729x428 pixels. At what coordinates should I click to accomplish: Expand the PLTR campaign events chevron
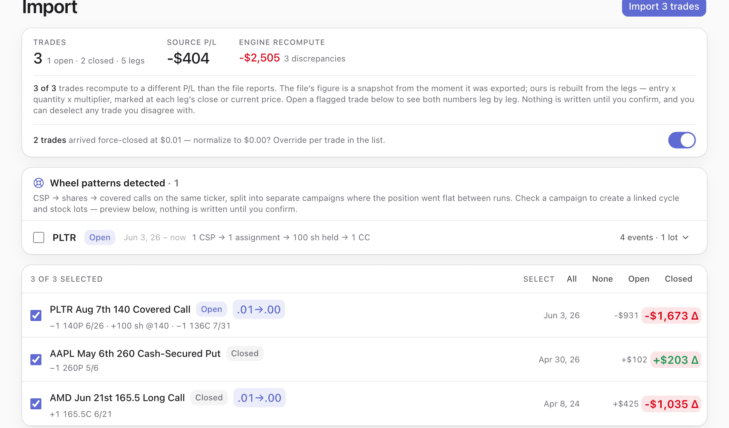click(x=686, y=237)
